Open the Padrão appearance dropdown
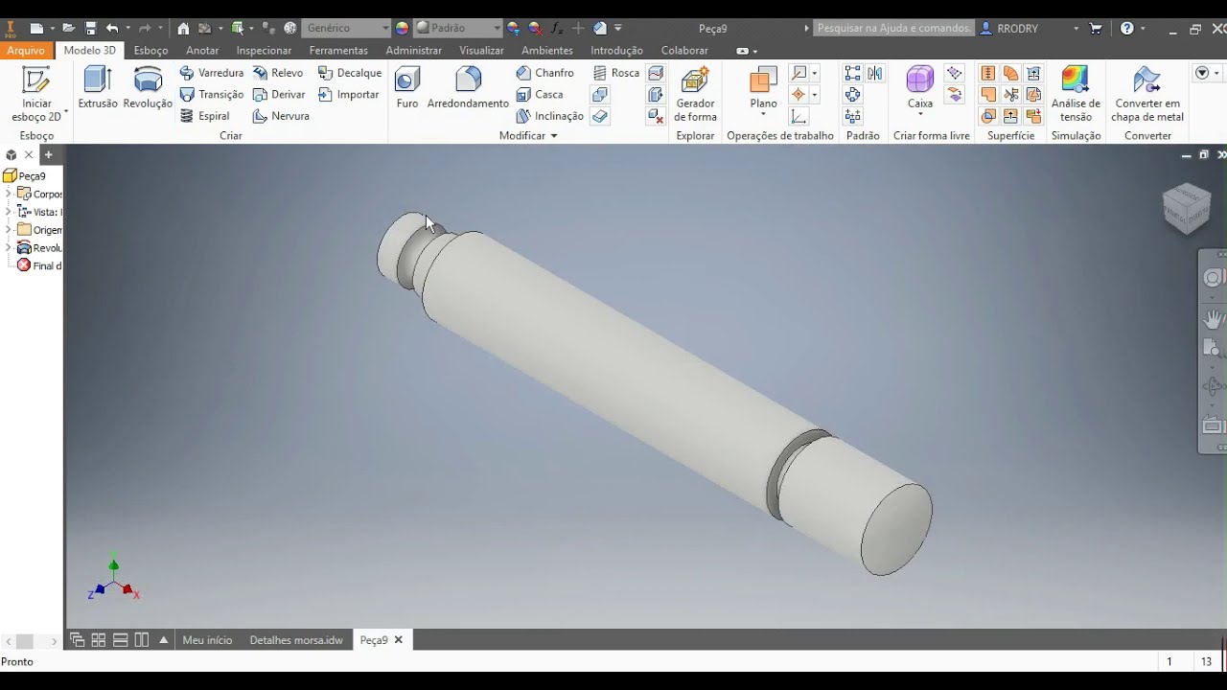Screen dimensions: 1227x690 (458, 29)
